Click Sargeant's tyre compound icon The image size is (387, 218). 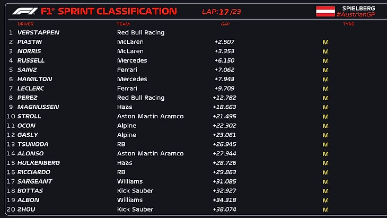[x=326, y=181]
